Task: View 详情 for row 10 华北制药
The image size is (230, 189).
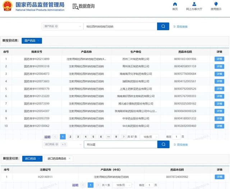Action: 219,126
